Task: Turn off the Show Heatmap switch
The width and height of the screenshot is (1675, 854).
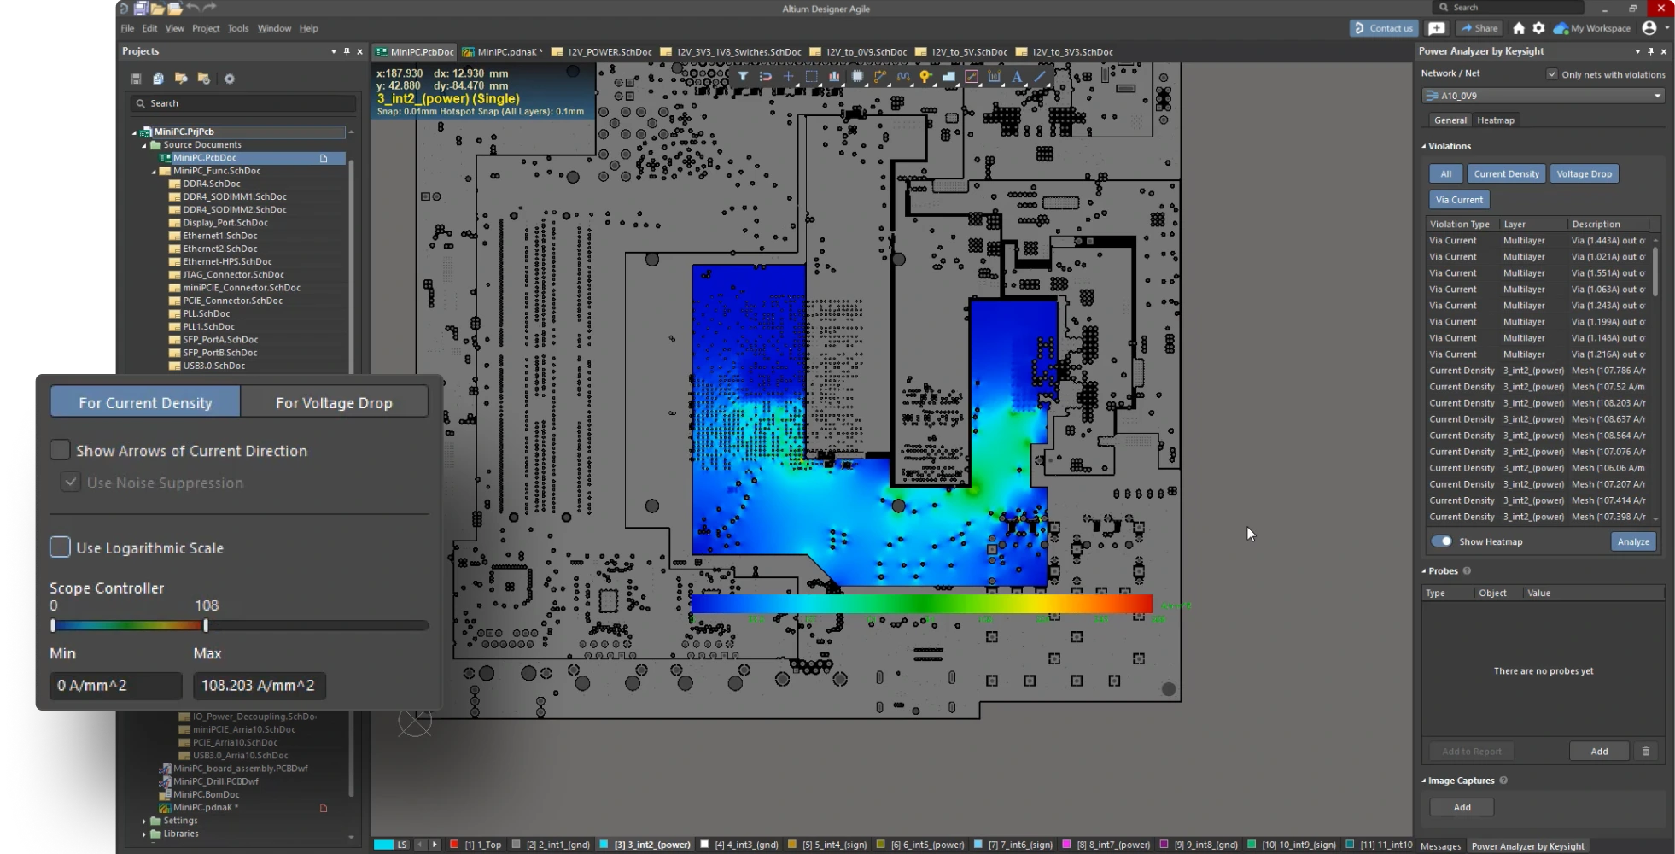Action: tap(1442, 541)
